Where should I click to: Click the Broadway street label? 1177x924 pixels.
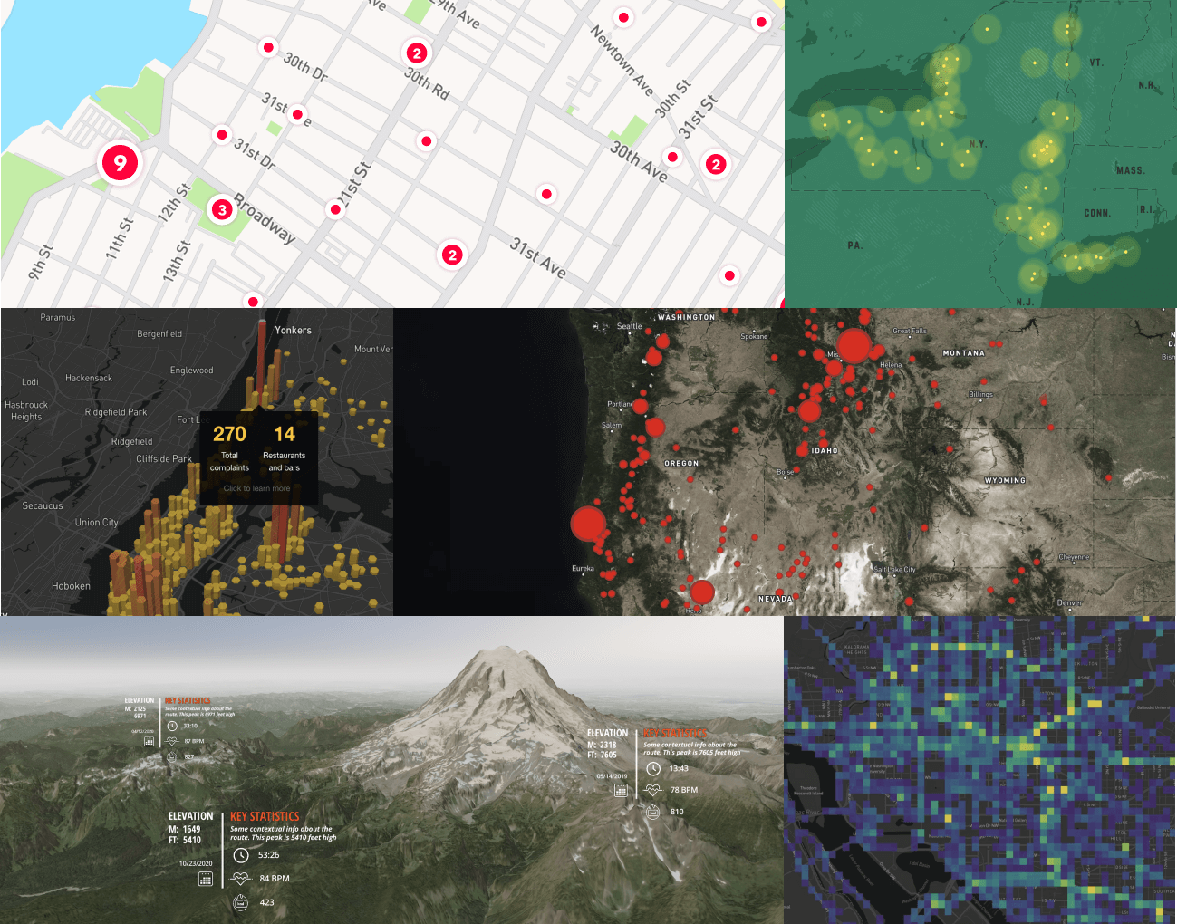(265, 218)
